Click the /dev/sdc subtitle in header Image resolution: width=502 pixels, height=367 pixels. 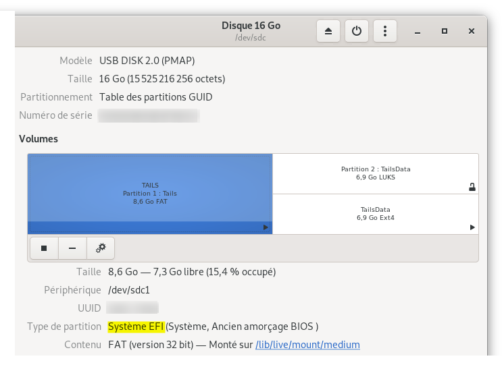click(x=251, y=38)
